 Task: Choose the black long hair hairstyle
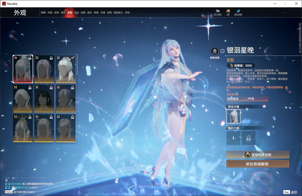coord(44,99)
